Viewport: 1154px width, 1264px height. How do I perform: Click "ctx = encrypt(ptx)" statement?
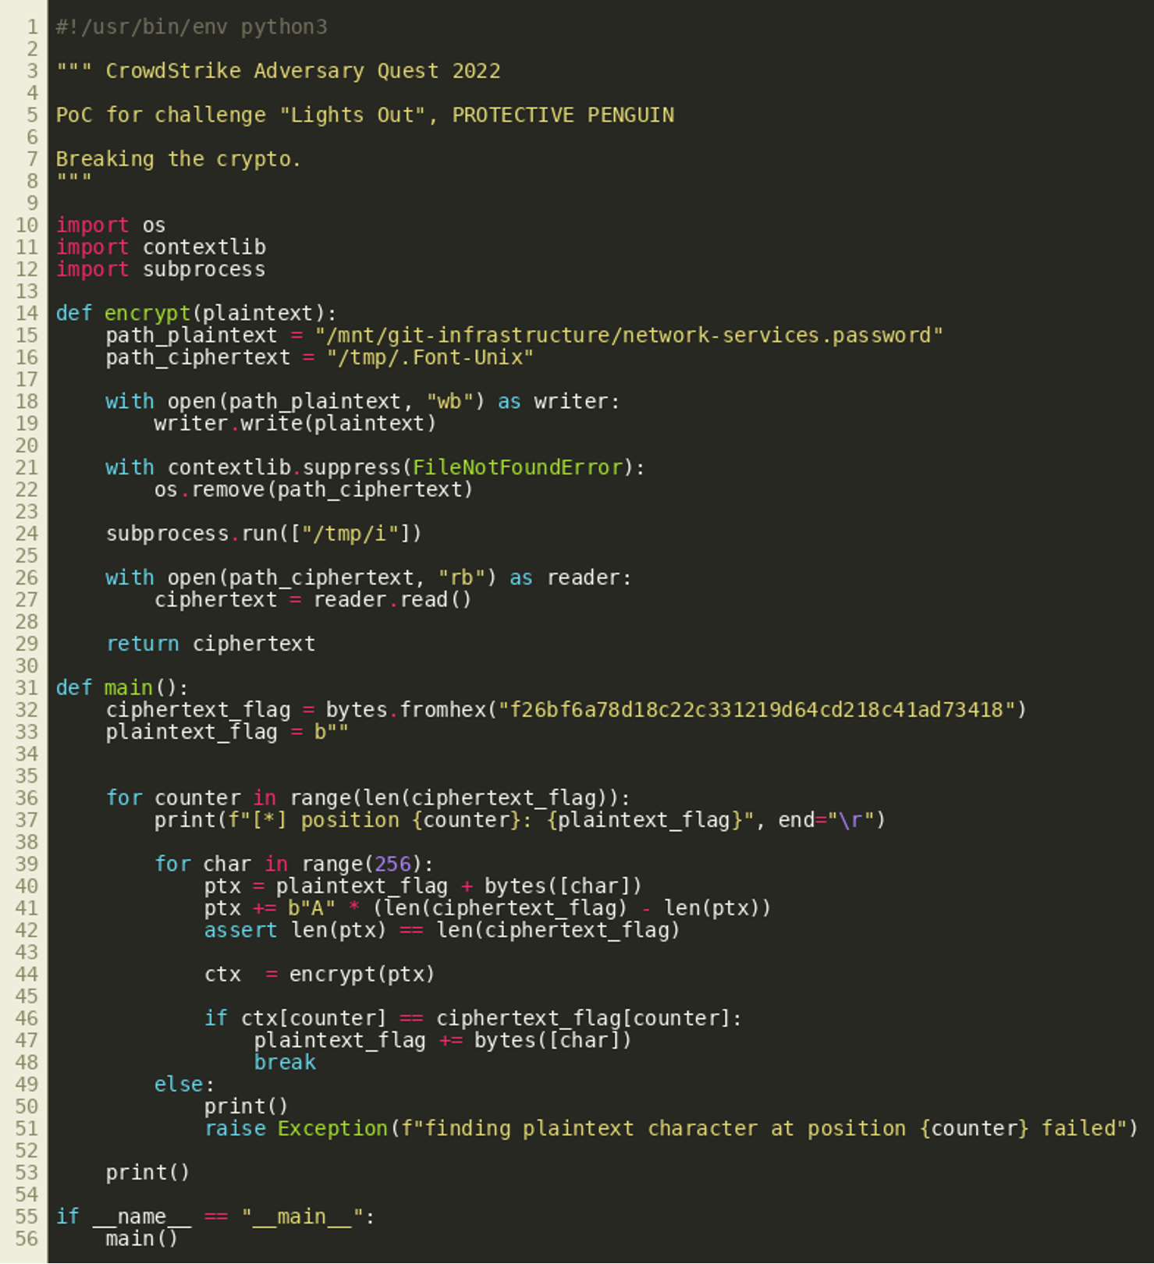(319, 975)
